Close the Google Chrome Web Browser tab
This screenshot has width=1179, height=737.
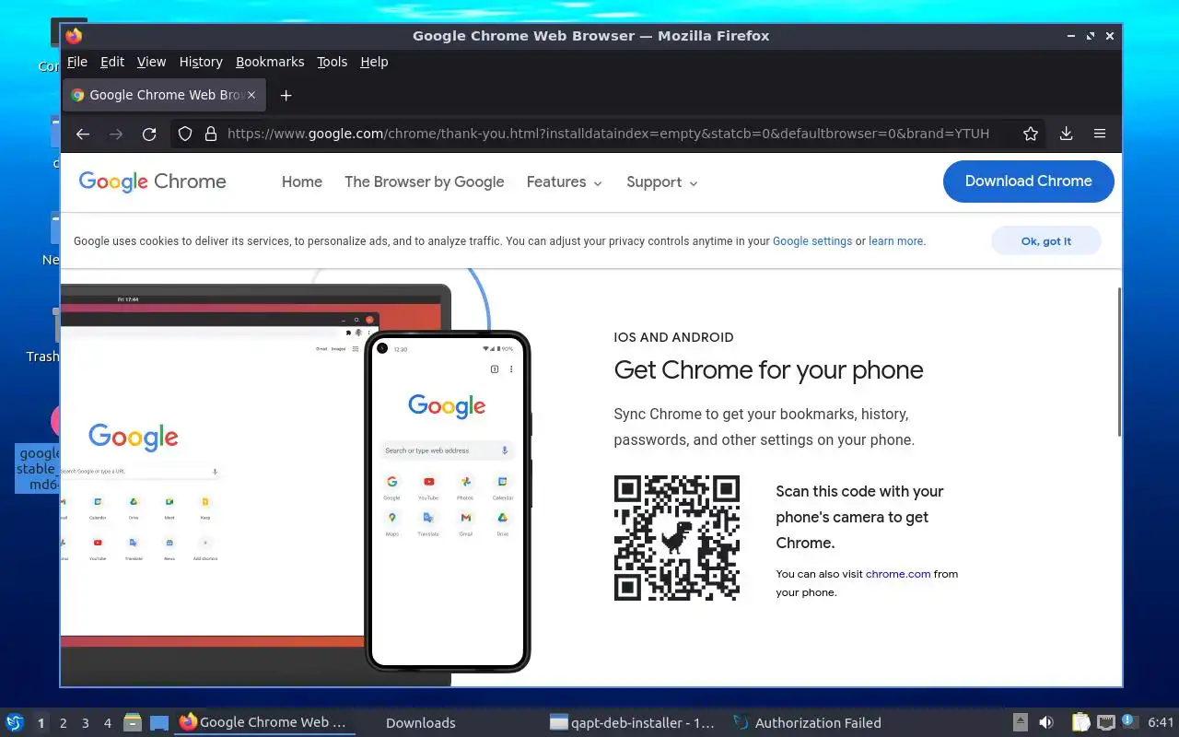coord(251,95)
